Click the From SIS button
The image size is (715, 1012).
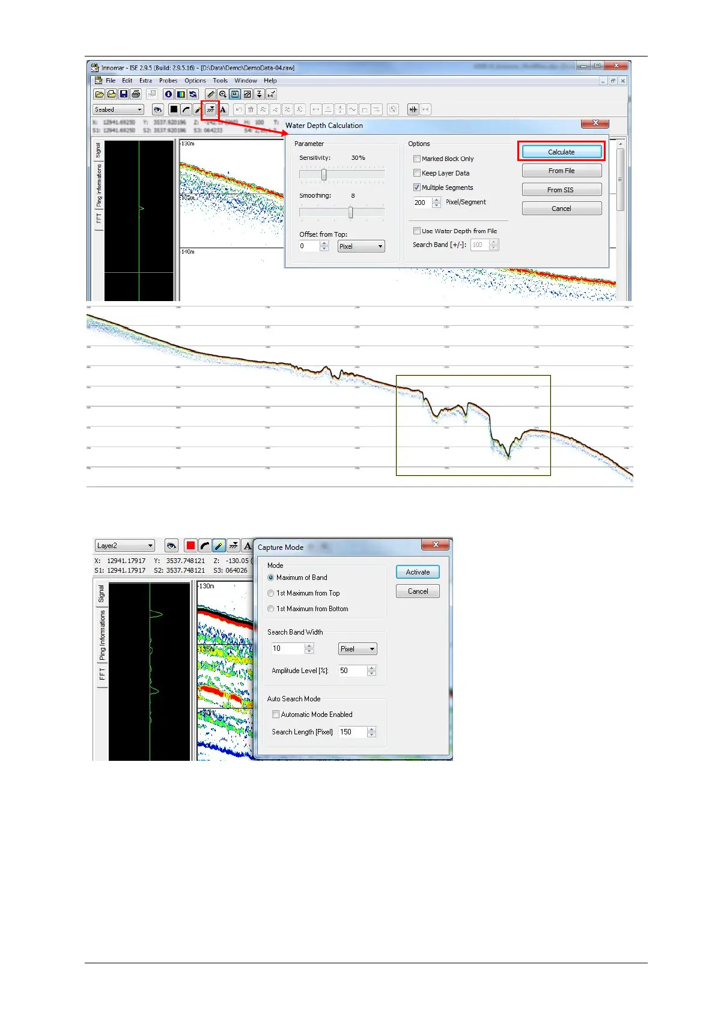561,190
